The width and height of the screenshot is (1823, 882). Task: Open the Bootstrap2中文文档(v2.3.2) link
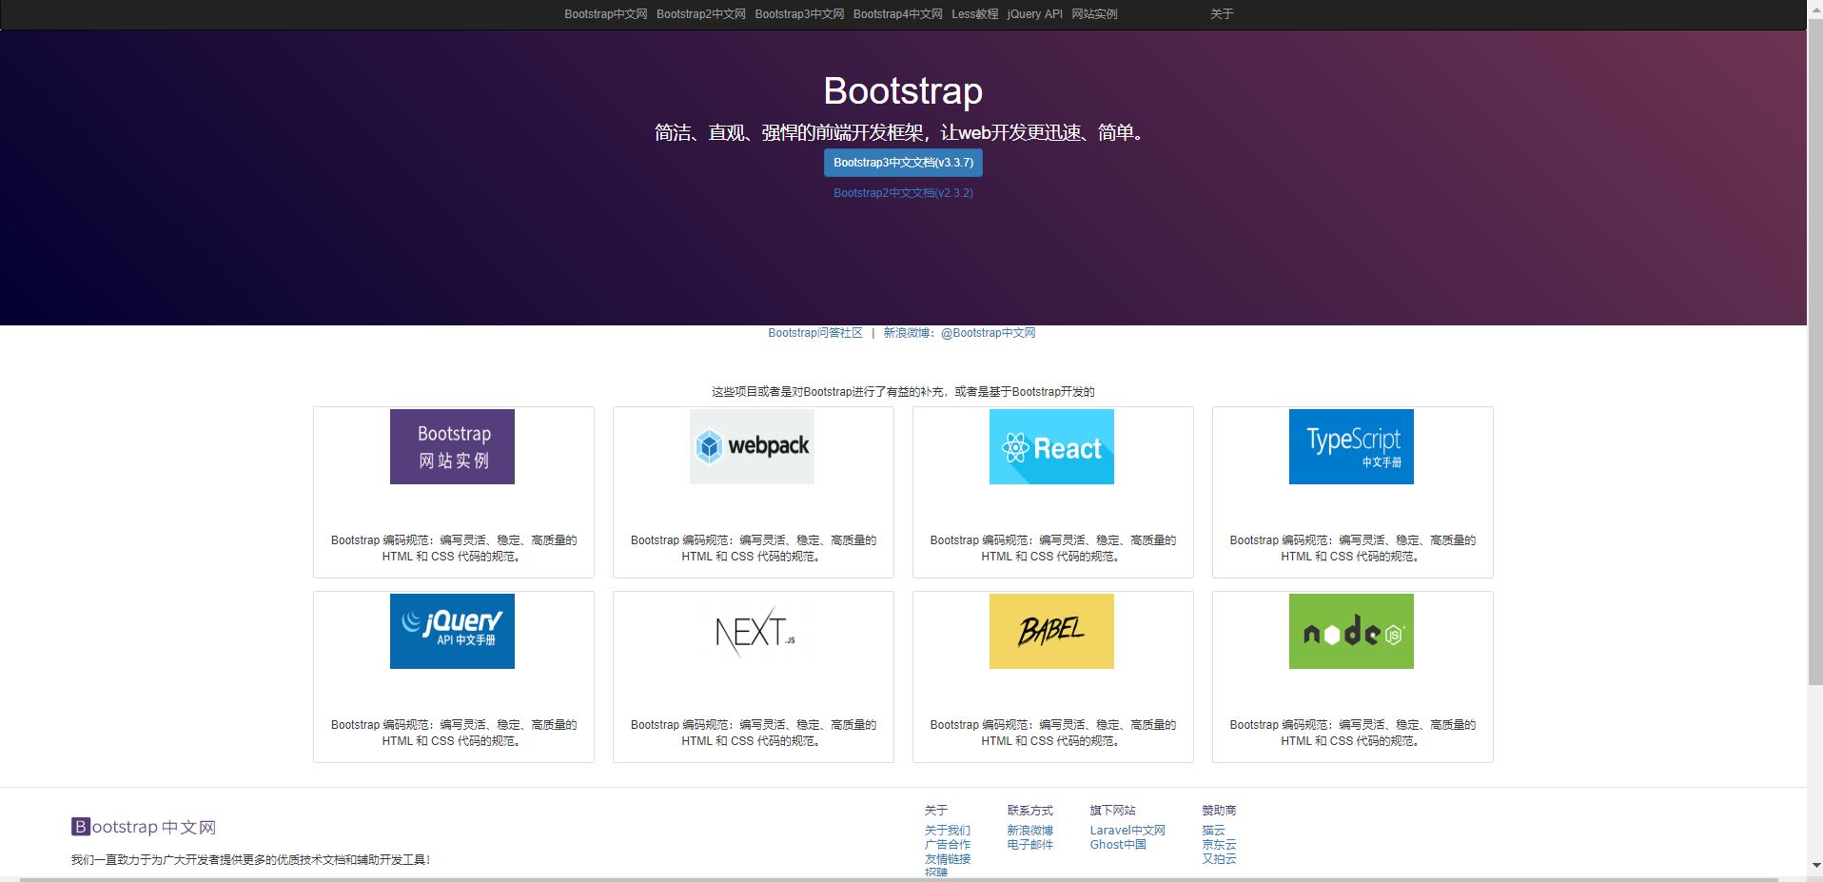903,192
